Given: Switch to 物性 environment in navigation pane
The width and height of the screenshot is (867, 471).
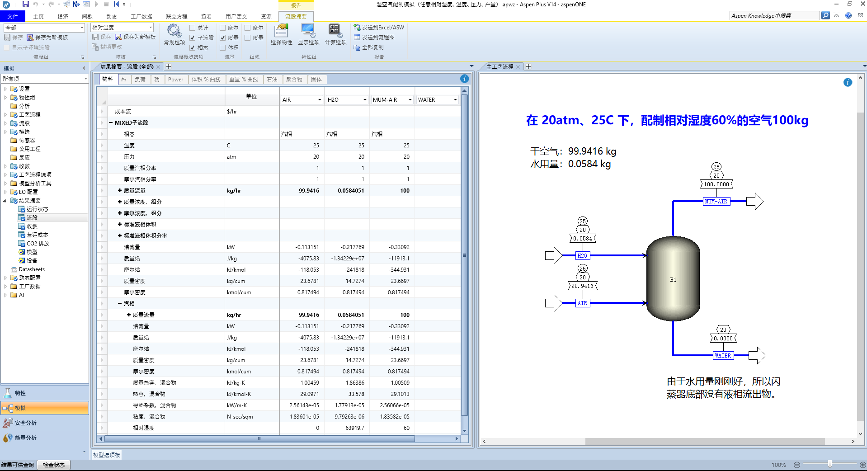Looking at the screenshot, I should (45, 393).
